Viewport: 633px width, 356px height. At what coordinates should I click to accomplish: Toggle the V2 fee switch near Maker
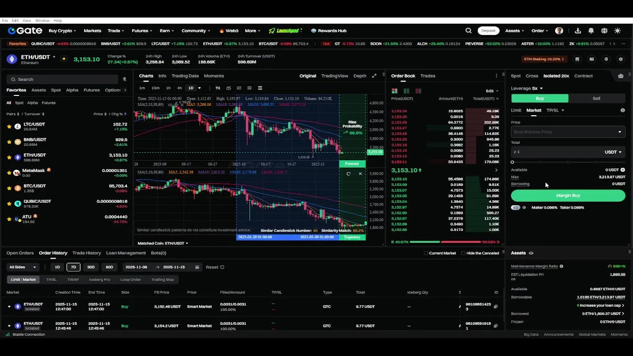[x=516, y=208]
